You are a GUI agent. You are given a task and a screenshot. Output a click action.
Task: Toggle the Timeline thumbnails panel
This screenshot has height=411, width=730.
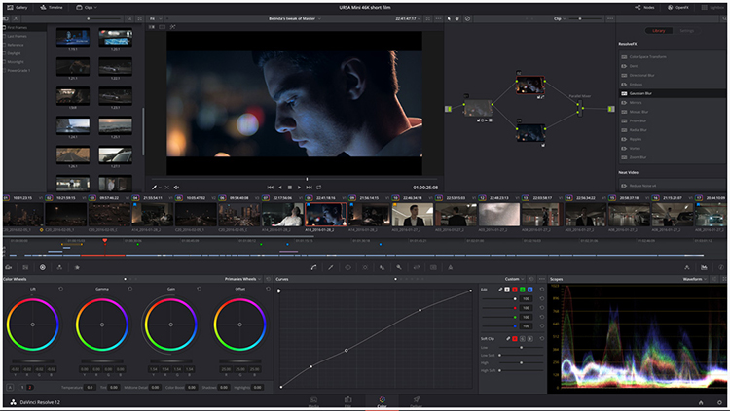coord(52,8)
